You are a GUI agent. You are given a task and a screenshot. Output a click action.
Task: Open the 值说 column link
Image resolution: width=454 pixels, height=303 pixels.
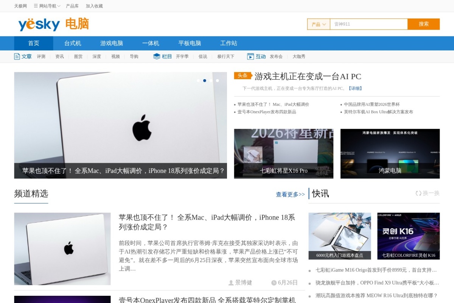click(x=203, y=56)
